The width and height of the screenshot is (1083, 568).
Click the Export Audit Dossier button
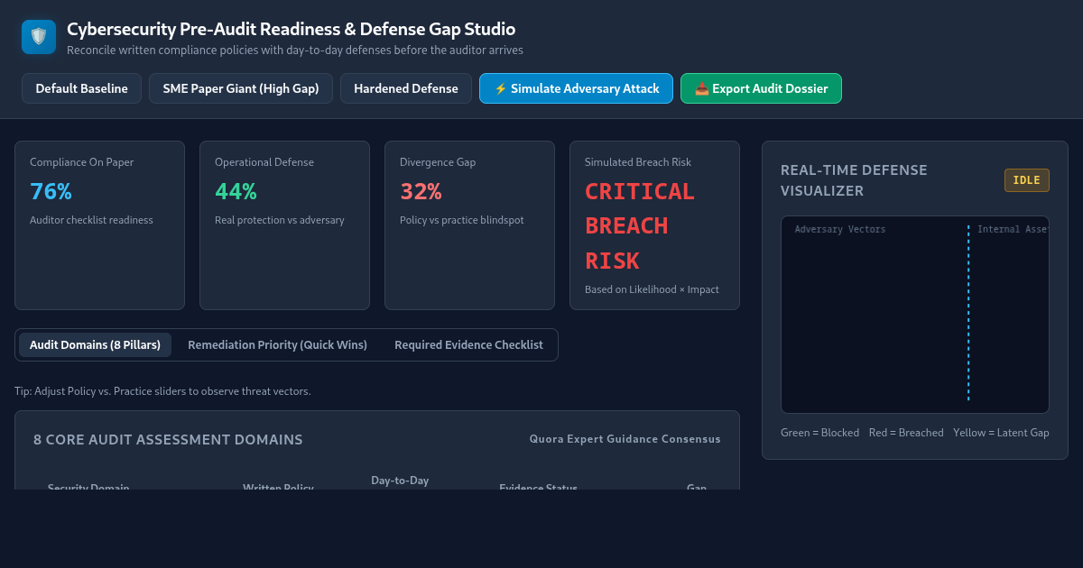pos(761,88)
